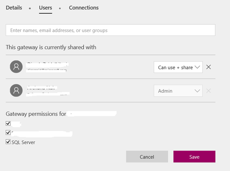
Task: Uncheck the SQL Server checkbox
Action: point(8,142)
